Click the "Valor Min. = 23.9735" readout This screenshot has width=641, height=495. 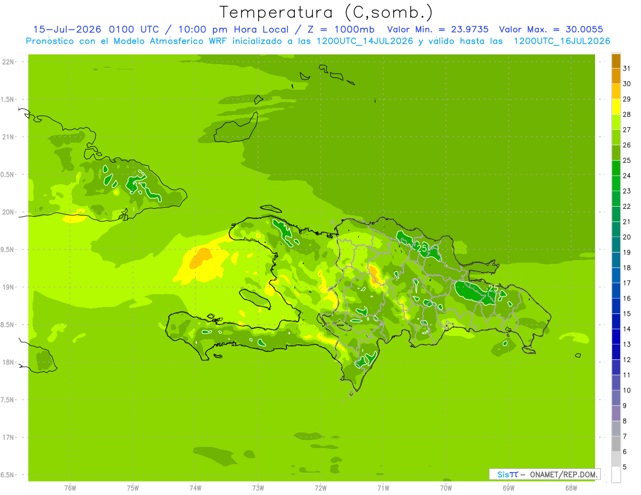tap(438, 29)
